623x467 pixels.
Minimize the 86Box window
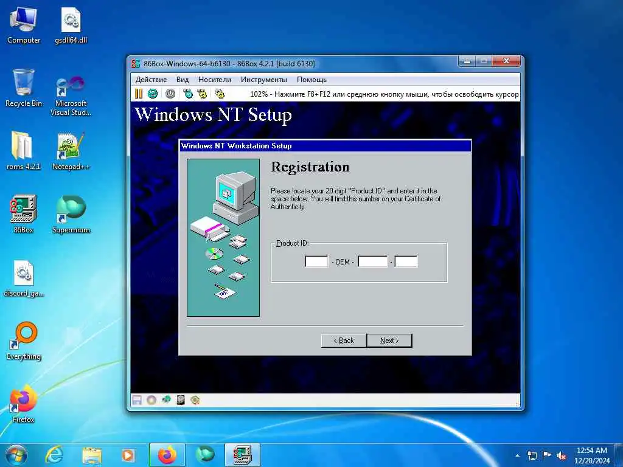coord(467,61)
